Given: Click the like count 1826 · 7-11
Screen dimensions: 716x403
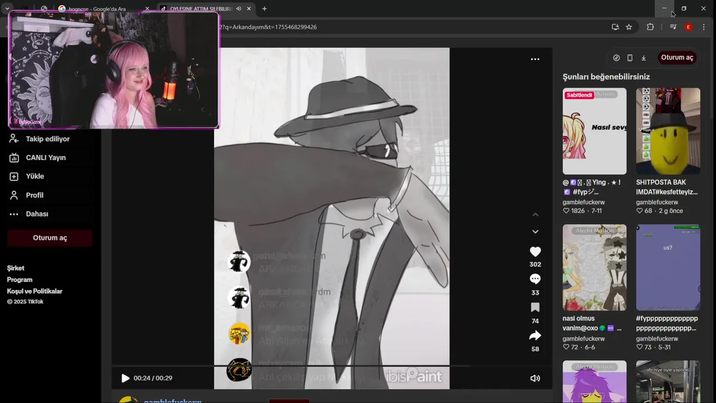Looking at the screenshot, I should click(x=582, y=211).
